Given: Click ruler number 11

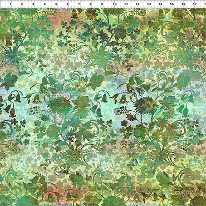Looking at the screenshot, I should pos(126,4).
